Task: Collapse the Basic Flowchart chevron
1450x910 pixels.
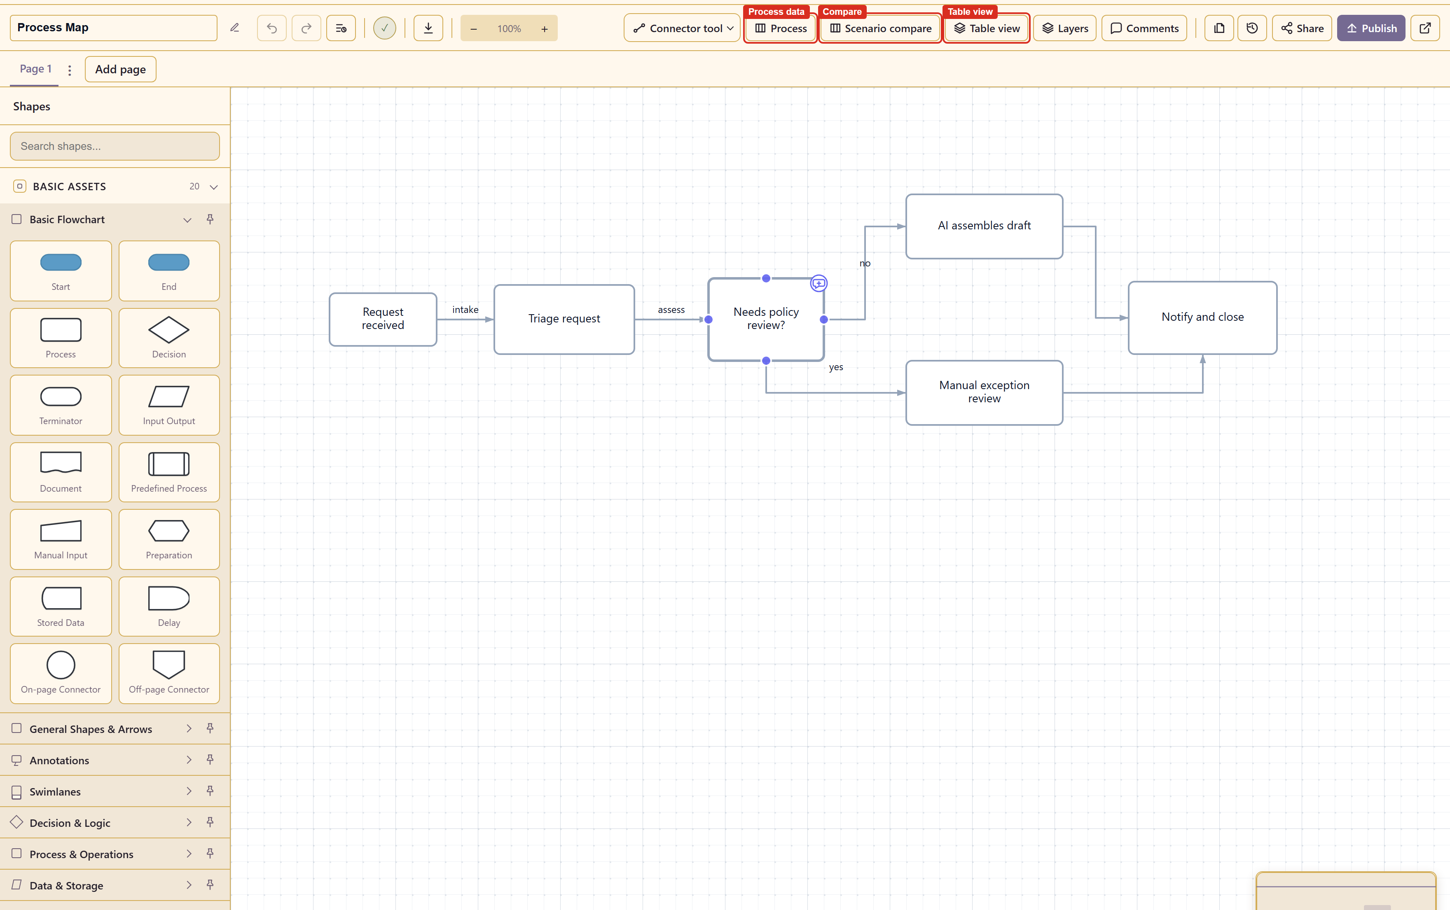Action: click(x=187, y=219)
